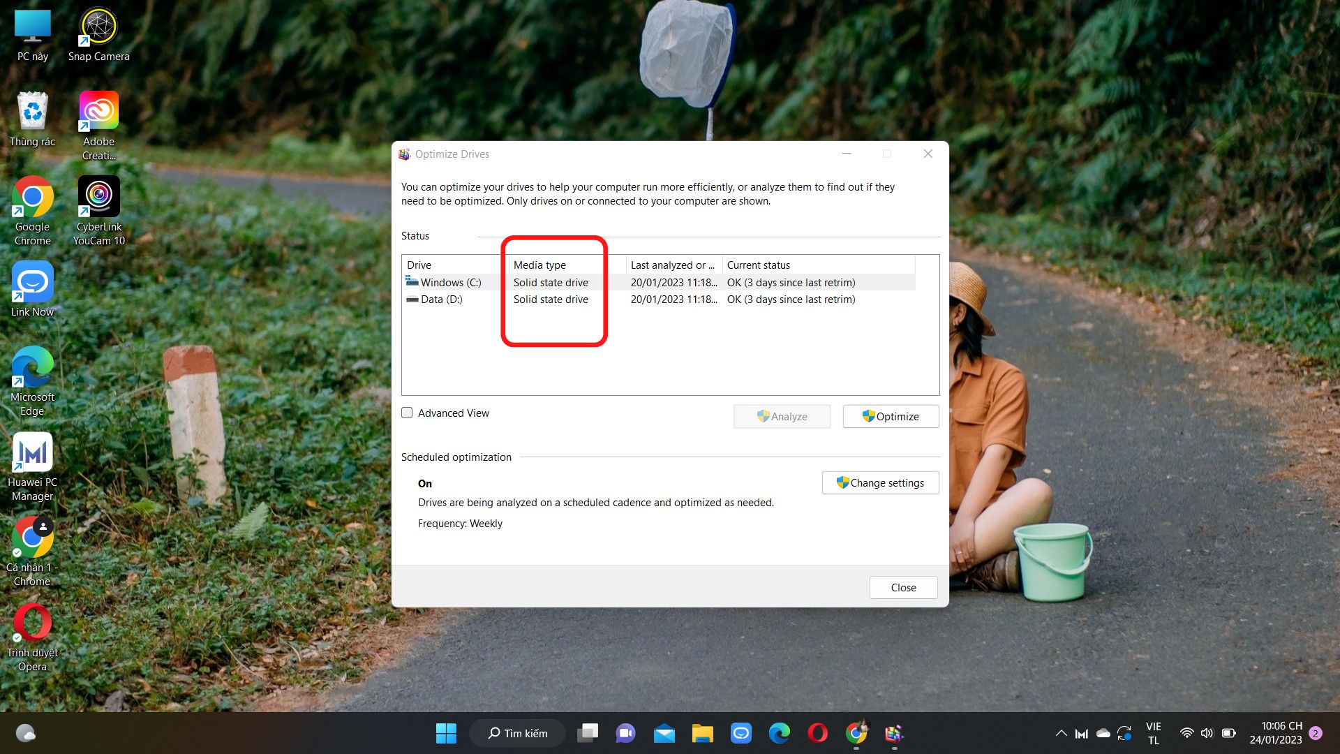
Task: Close Optimize Drives with the X button
Action: [x=928, y=154]
